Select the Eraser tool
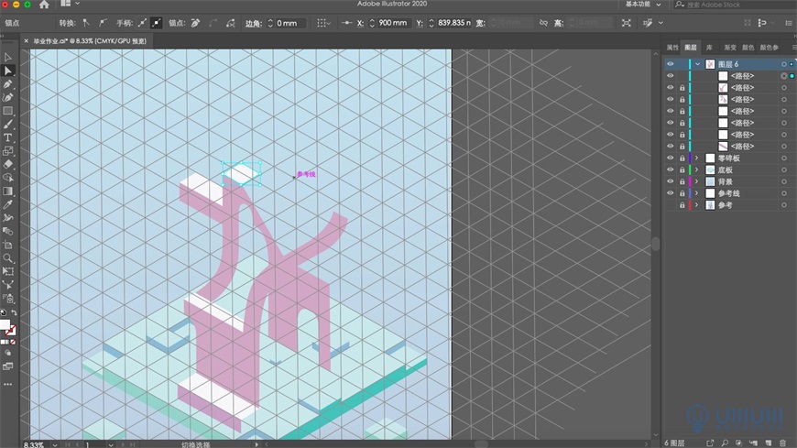Image resolution: width=797 pixels, height=448 pixels. click(x=7, y=164)
